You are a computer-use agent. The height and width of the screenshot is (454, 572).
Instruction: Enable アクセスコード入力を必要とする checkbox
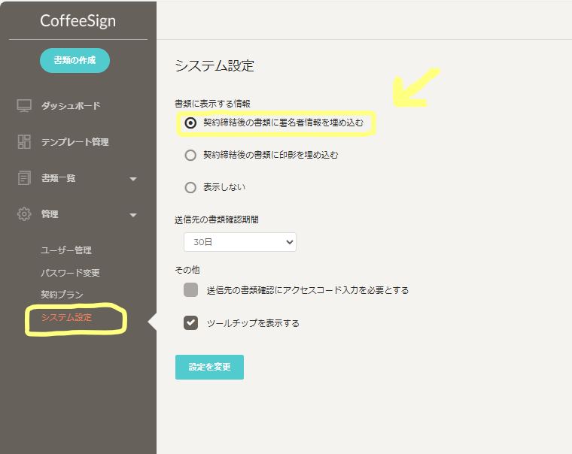coord(190,290)
